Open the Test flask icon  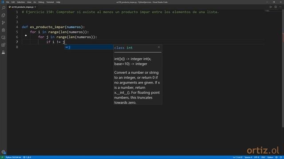(x=4, y=52)
